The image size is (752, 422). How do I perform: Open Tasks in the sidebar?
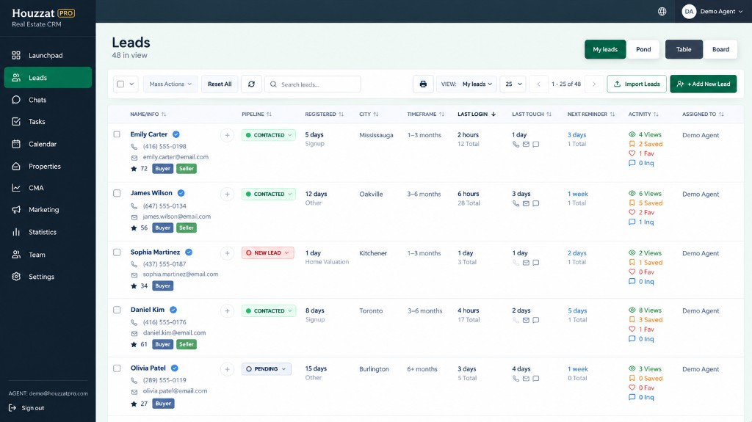(48, 121)
